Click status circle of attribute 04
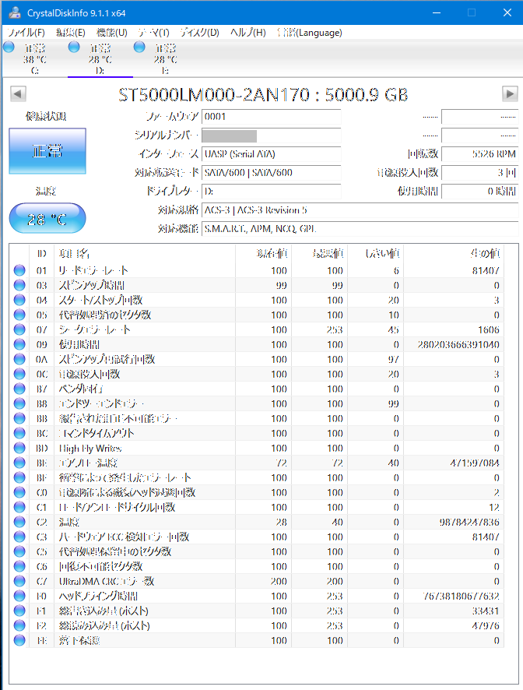This screenshot has width=523, height=690. [x=19, y=300]
